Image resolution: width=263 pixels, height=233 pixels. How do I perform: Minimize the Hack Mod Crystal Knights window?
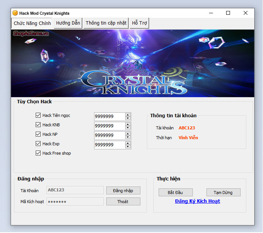click(211, 13)
